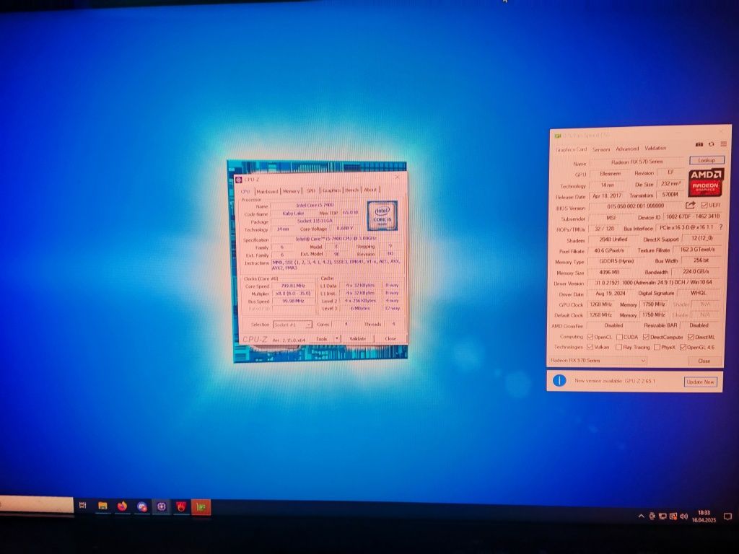Click the GPU-Z refresh icon
This screenshot has height=554, width=739.
coord(711,144)
